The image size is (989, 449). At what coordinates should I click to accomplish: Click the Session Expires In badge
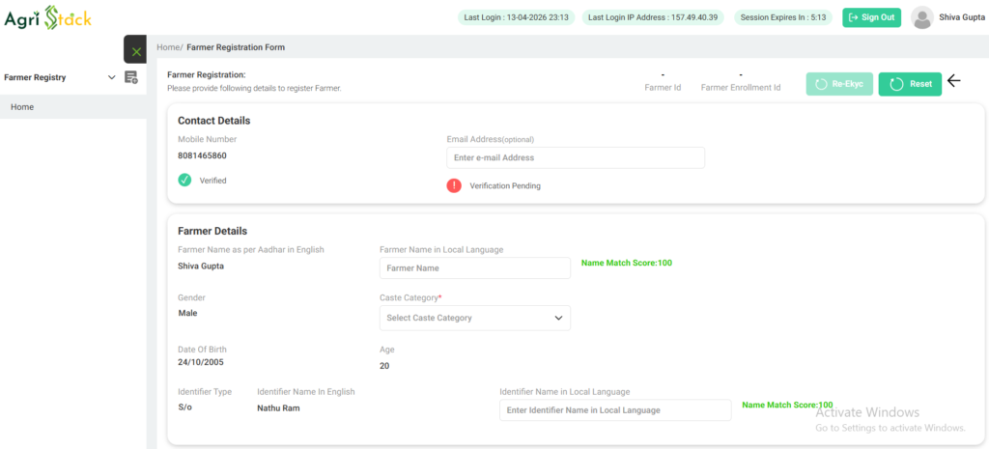click(x=782, y=17)
